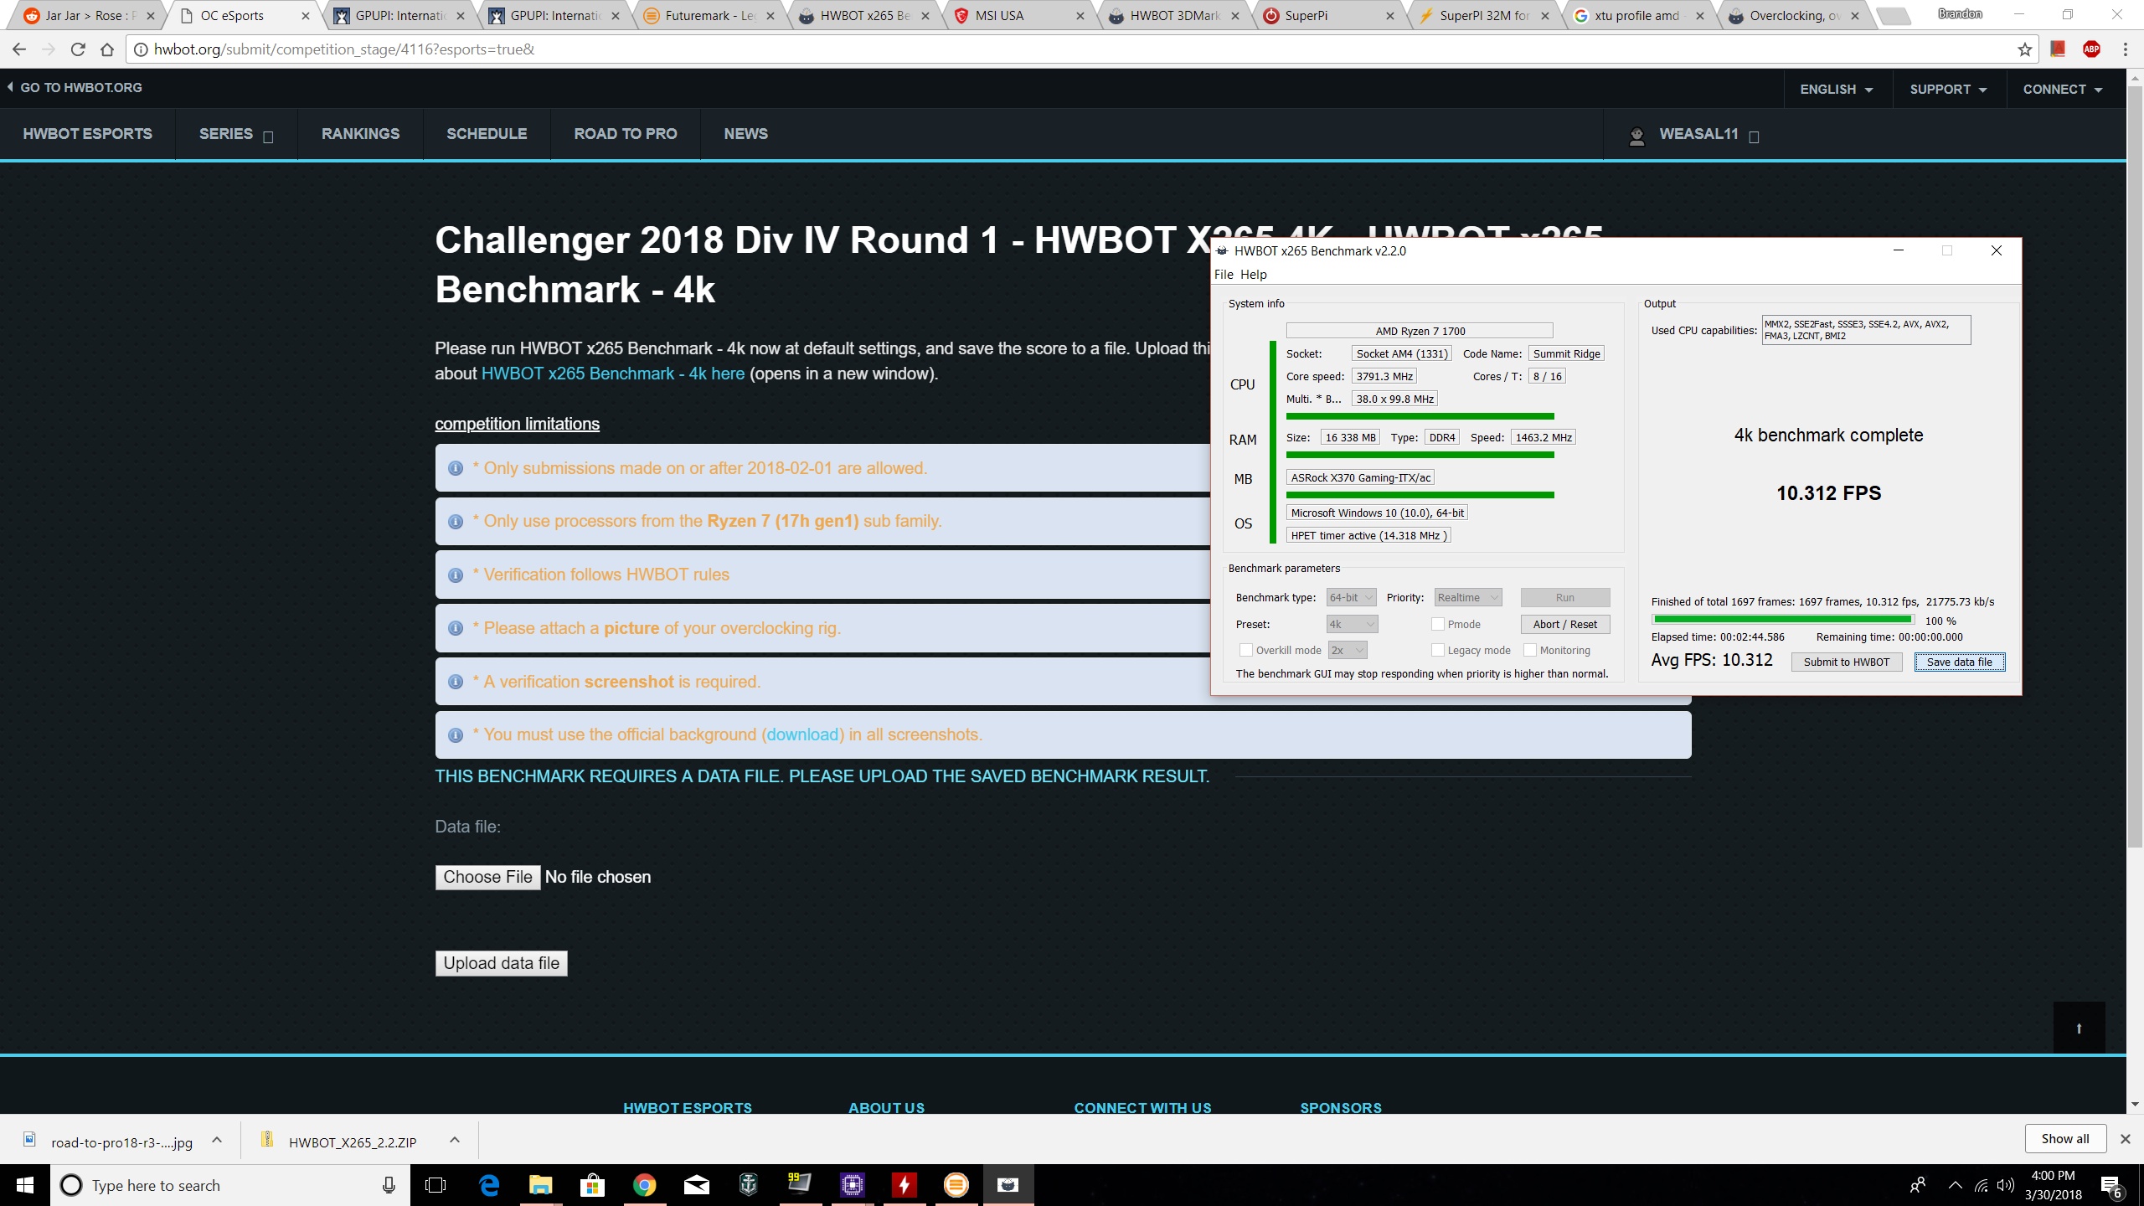Open the red lightning bolt taskbar app

click(x=904, y=1185)
